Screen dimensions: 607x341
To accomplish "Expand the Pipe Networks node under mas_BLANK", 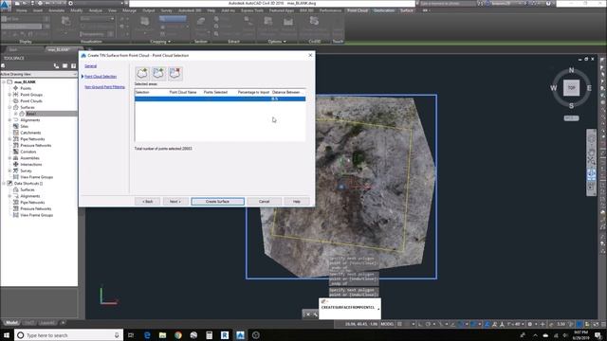I will click(9, 139).
